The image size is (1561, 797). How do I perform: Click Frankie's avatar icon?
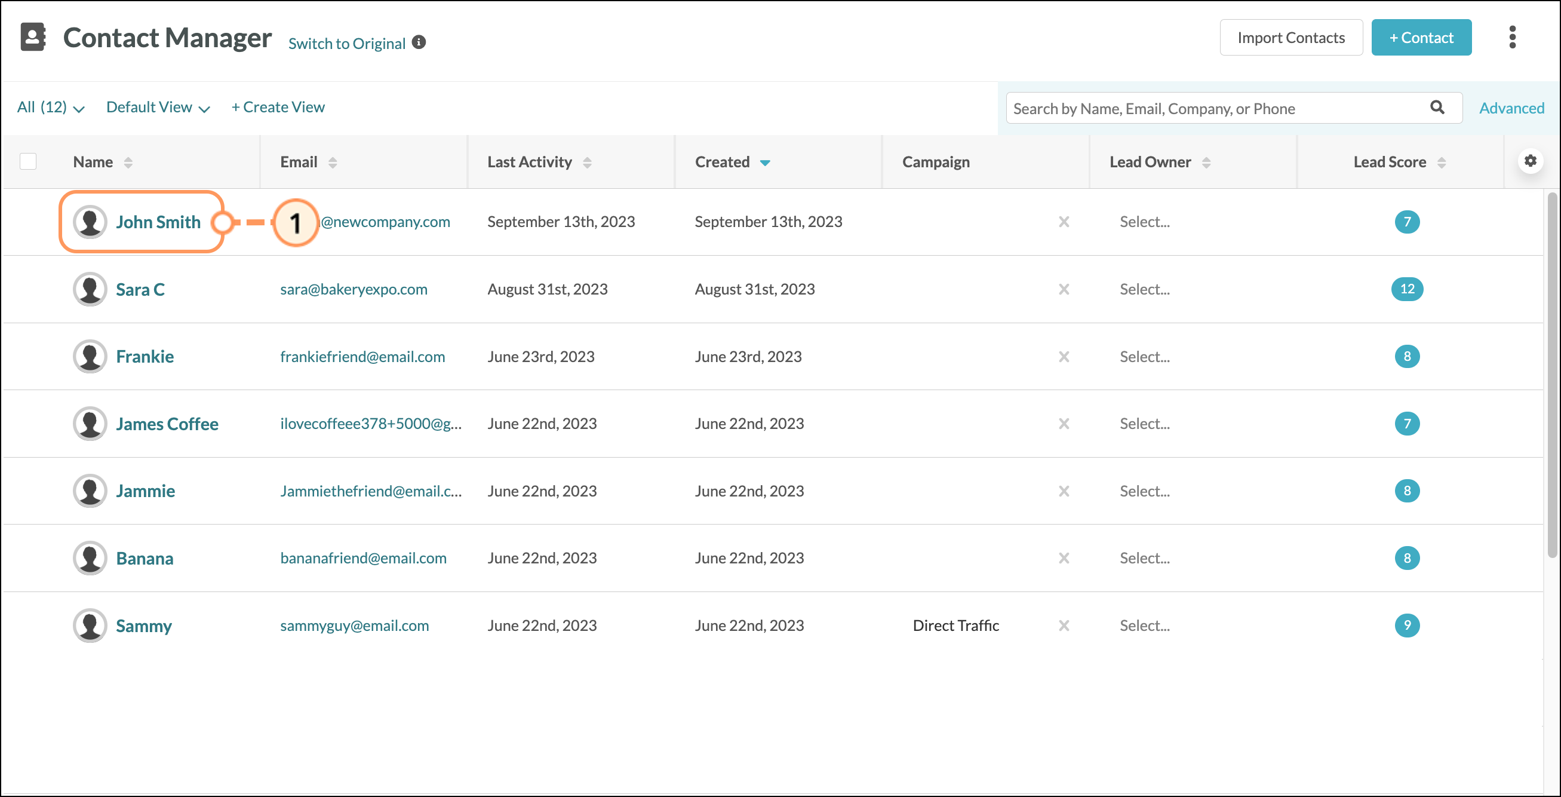90,356
